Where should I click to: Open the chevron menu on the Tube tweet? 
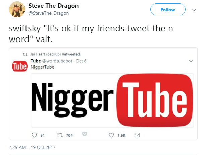pyautogui.click(x=191, y=61)
